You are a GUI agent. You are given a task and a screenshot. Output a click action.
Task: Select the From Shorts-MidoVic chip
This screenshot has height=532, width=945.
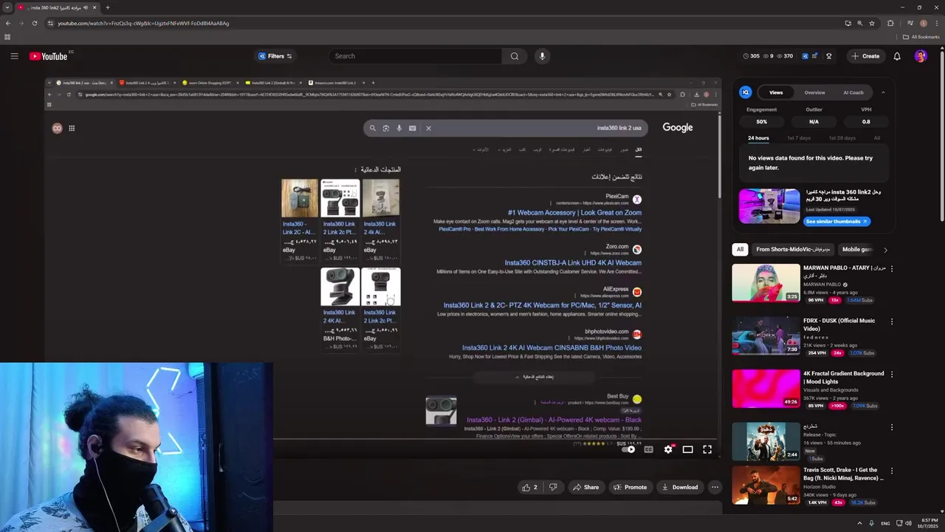(794, 250)
